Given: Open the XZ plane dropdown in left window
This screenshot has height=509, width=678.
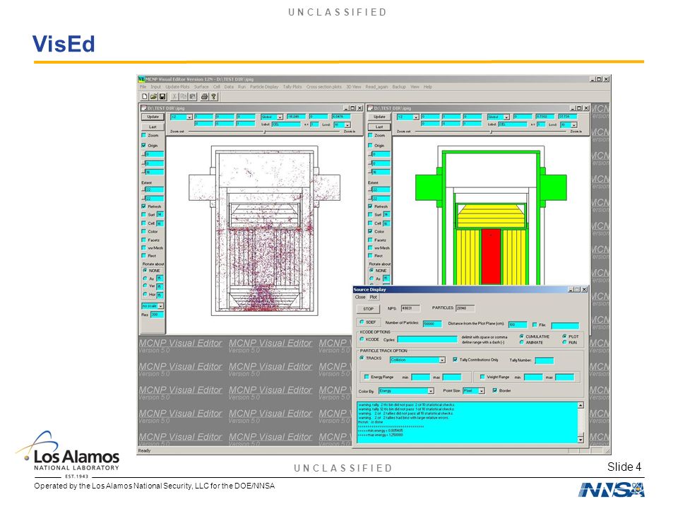Looking at the screenshot, I should tap(189, 117).
